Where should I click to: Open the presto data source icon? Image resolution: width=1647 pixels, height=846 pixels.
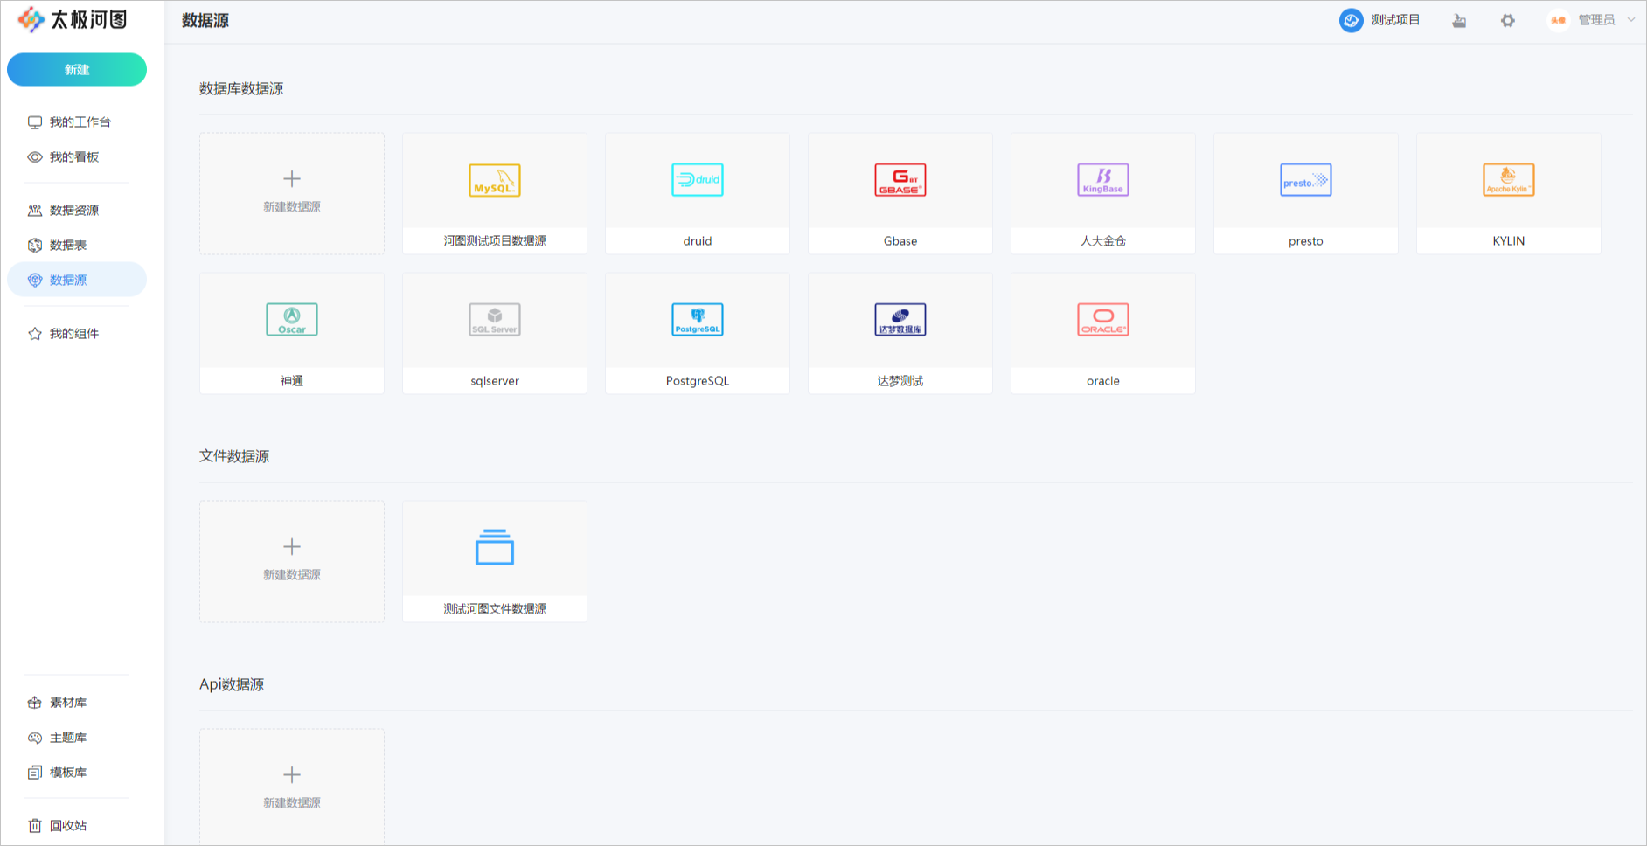coord(1306,180)
